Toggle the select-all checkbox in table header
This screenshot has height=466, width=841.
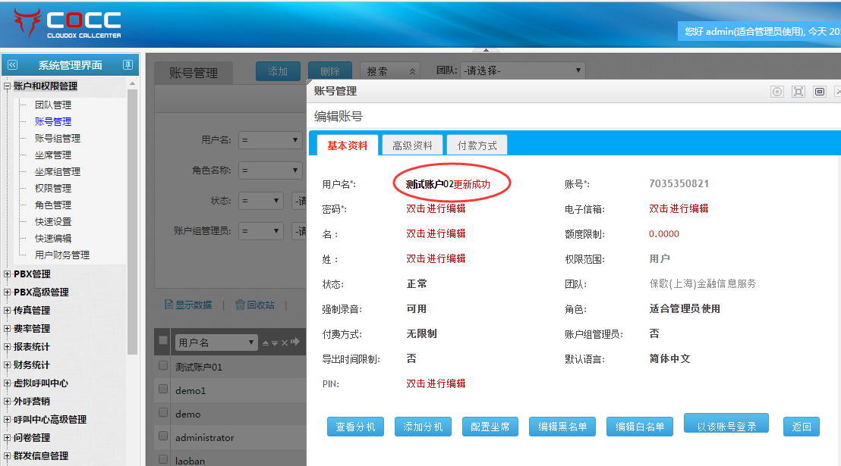(x=163, y=341)
